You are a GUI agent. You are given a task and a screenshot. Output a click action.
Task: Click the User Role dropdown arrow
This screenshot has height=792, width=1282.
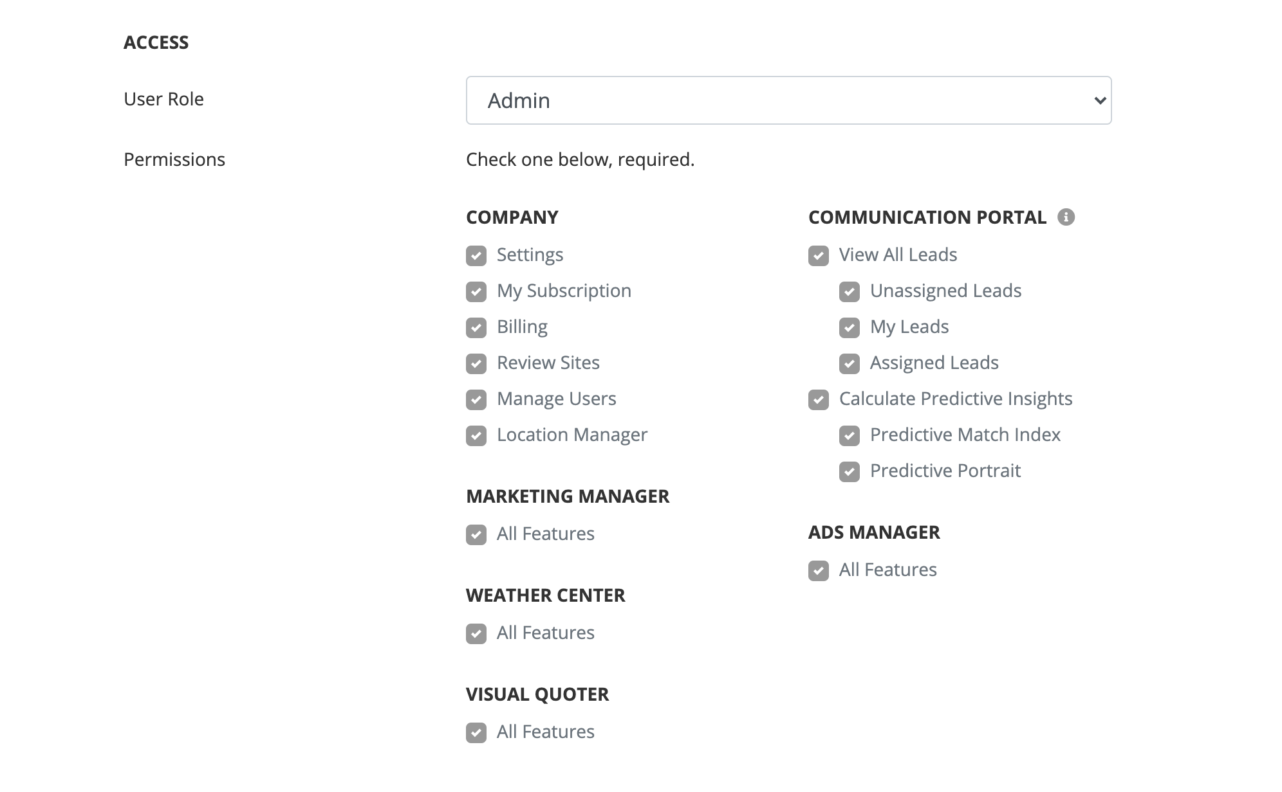1099,100
